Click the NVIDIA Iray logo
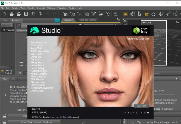The image size is (181, 124). pyautogui.click(x=141, y=30)
